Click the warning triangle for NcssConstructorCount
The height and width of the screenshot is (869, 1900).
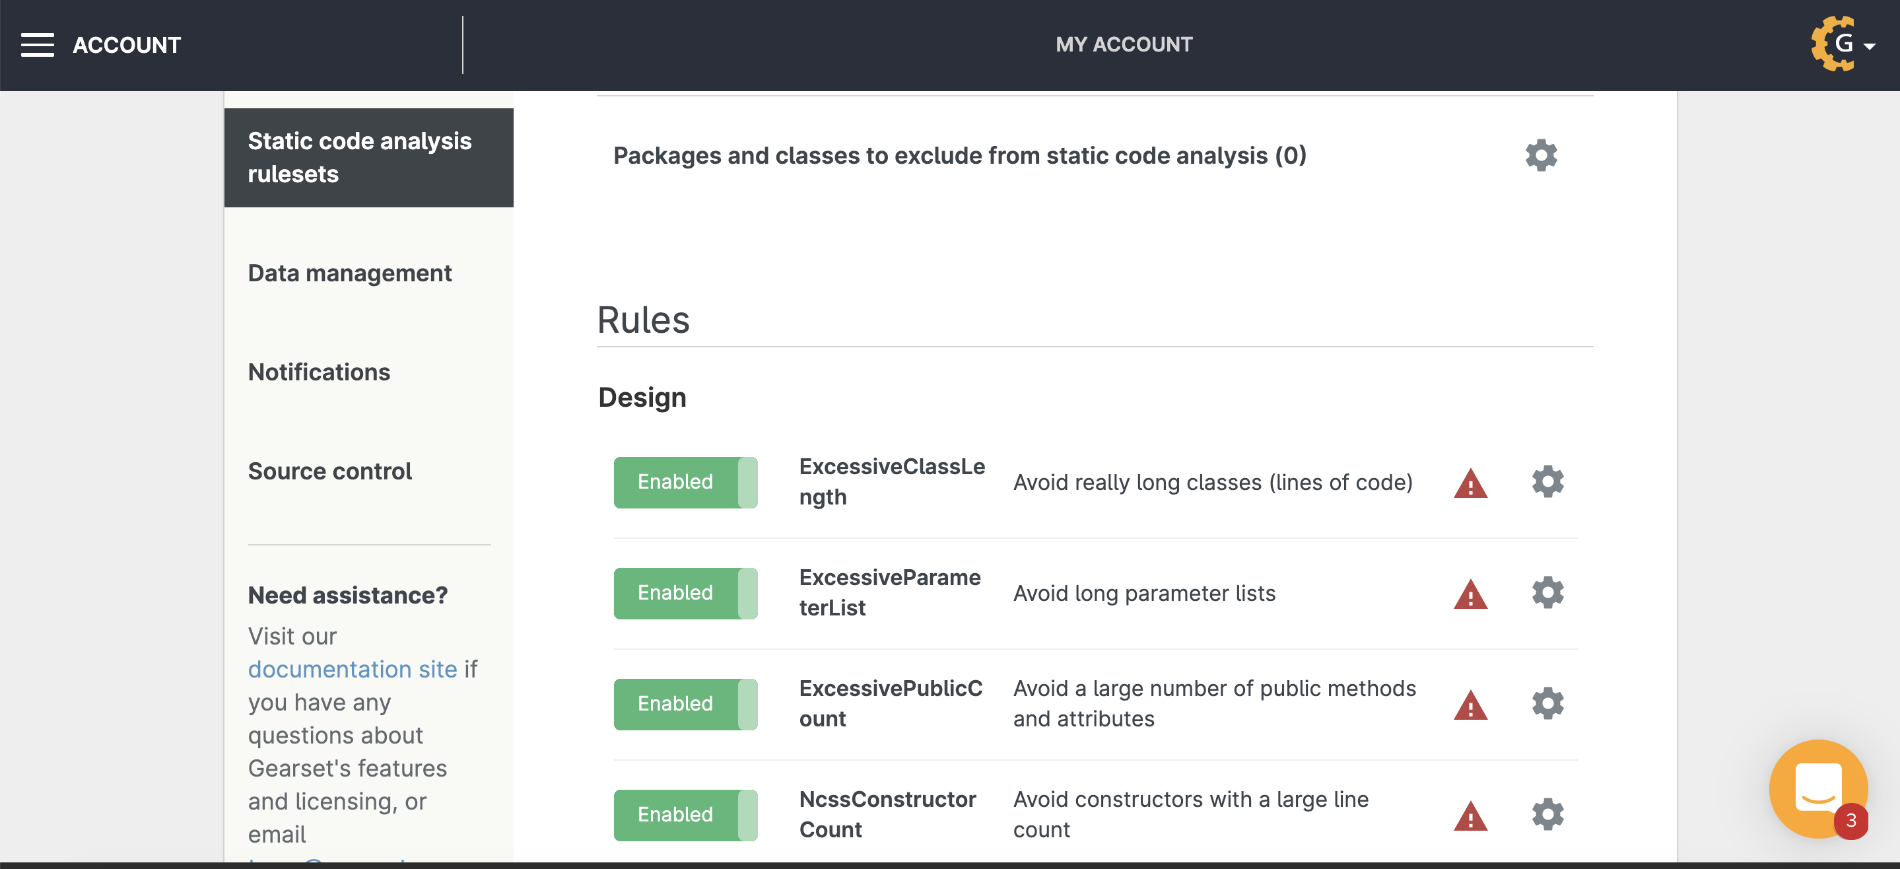click(1470, 817)
